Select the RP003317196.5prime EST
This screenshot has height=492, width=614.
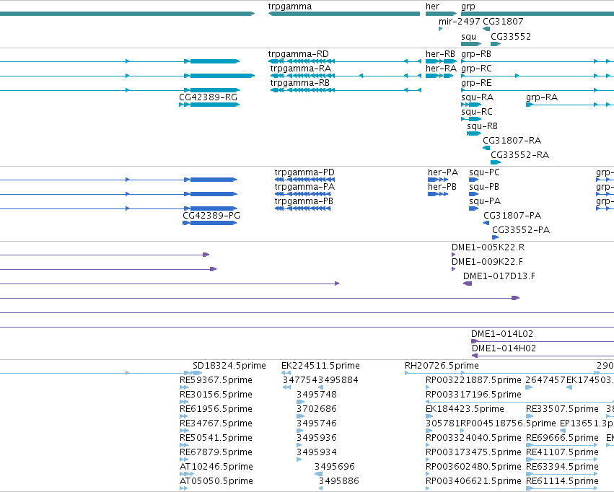tap(519, 402)
